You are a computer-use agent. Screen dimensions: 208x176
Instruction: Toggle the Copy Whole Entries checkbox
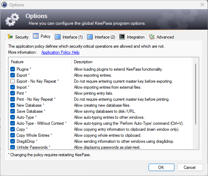(x=12, y=135)
